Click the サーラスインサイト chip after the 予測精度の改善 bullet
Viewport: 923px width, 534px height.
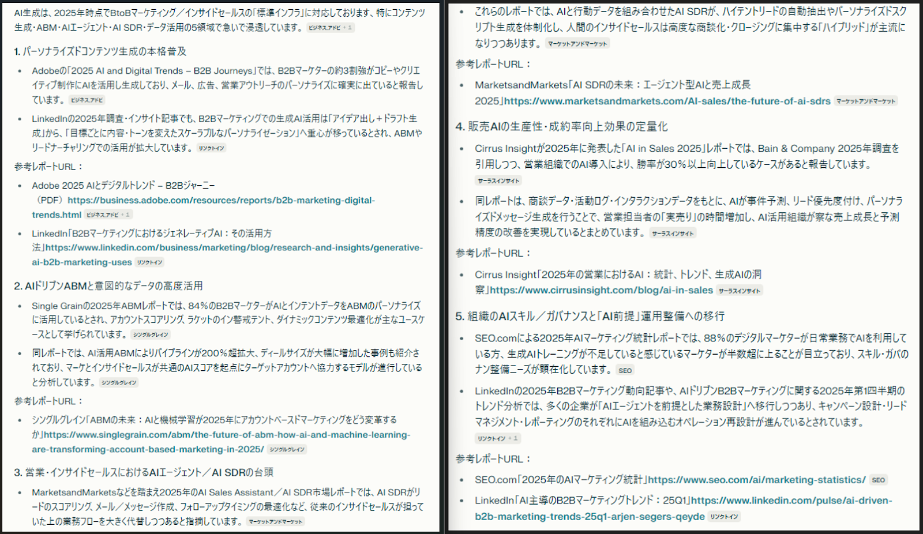click(x=673, y=234)
